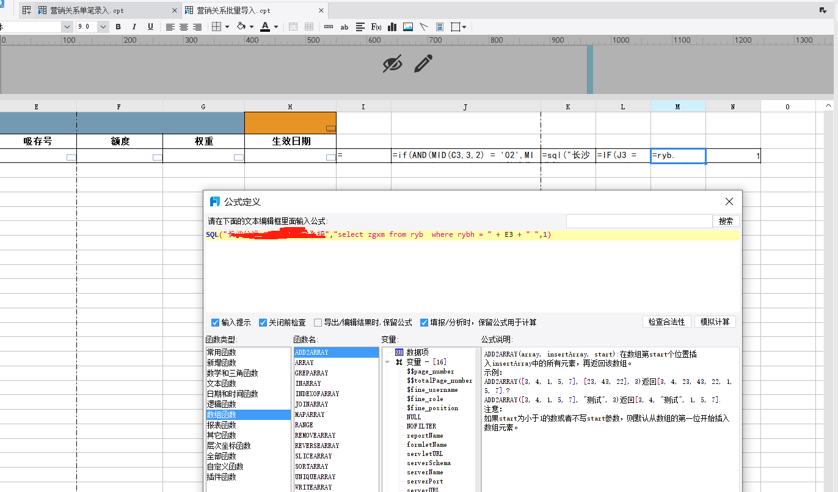Insert floating element icon
Screen dimensions: 838x492
pos(456,27)
